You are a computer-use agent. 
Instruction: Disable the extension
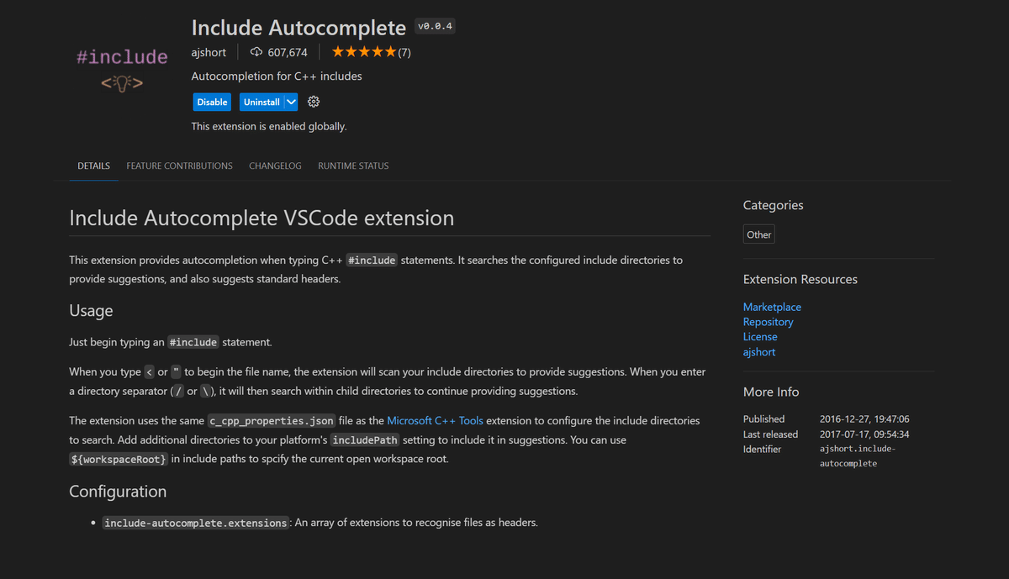tap(212, 101)
